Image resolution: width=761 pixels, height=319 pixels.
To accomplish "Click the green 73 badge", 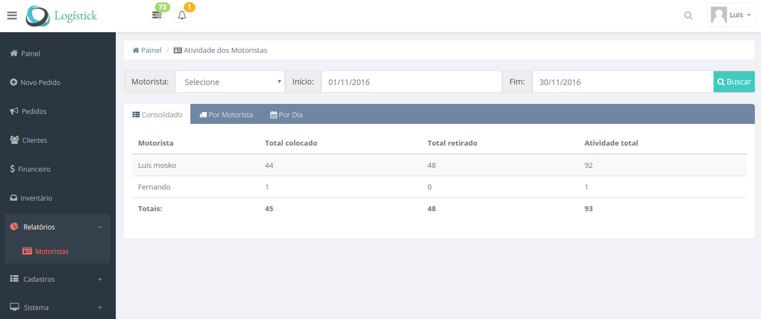I will pyautogui.click(x=163, y=7).
